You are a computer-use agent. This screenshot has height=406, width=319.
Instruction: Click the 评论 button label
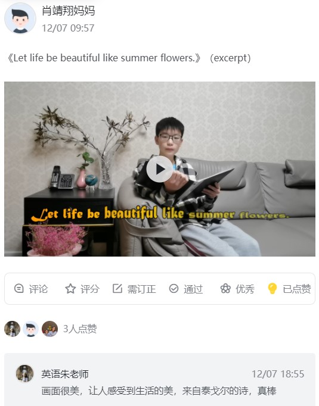click(38, 289)
